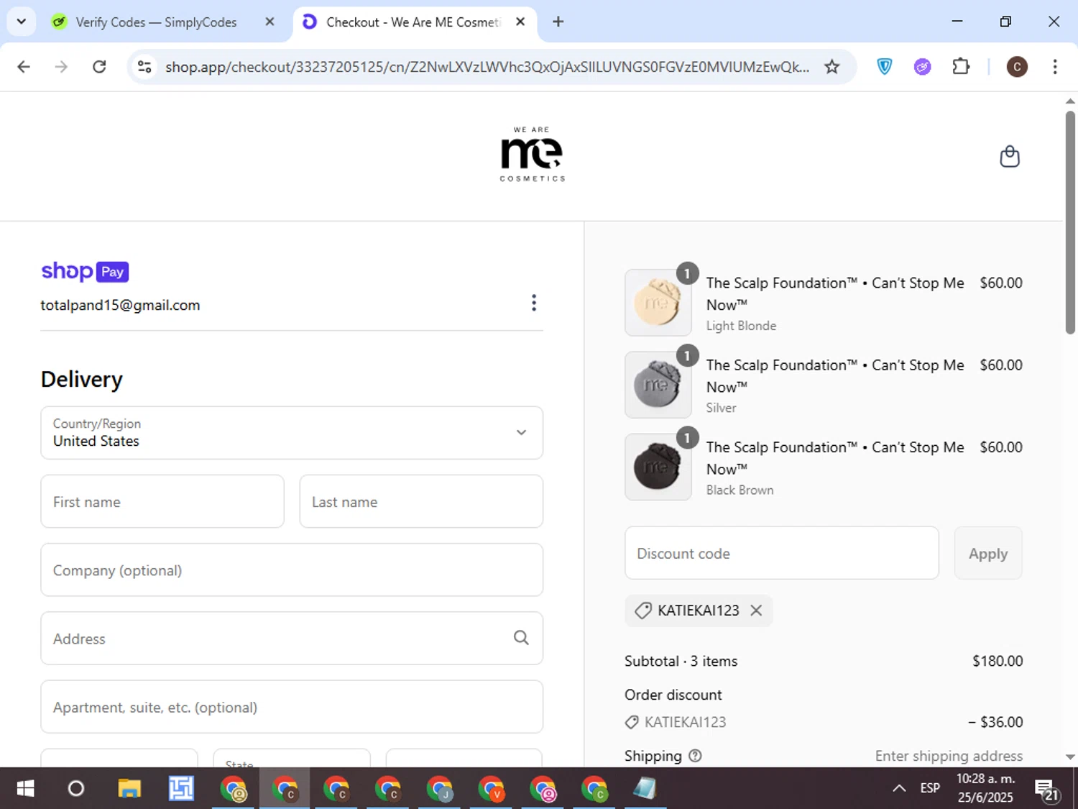
Task: Open the shopping bag cart icon
Action: [x=1010, y=157]
